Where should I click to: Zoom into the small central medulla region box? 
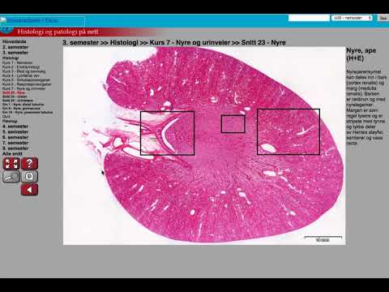click(x=233, y=124)
